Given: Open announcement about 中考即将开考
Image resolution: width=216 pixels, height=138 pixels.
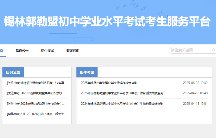Looking at the screenshot, I should (37, 83).
